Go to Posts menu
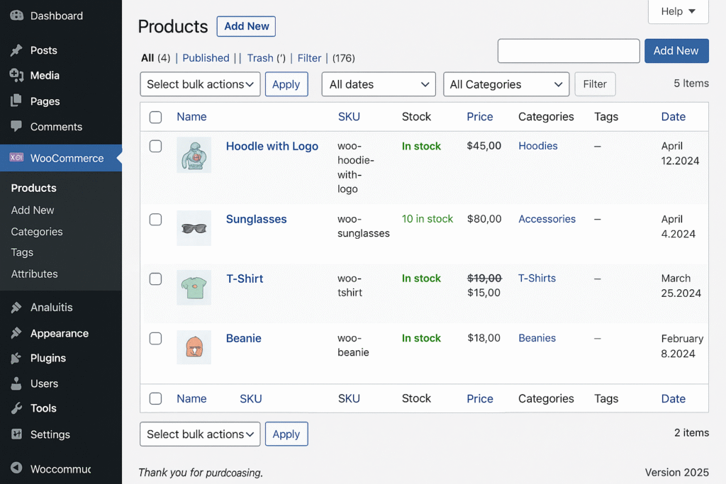This screenshot has width=726, height=484. pos(43,50)
